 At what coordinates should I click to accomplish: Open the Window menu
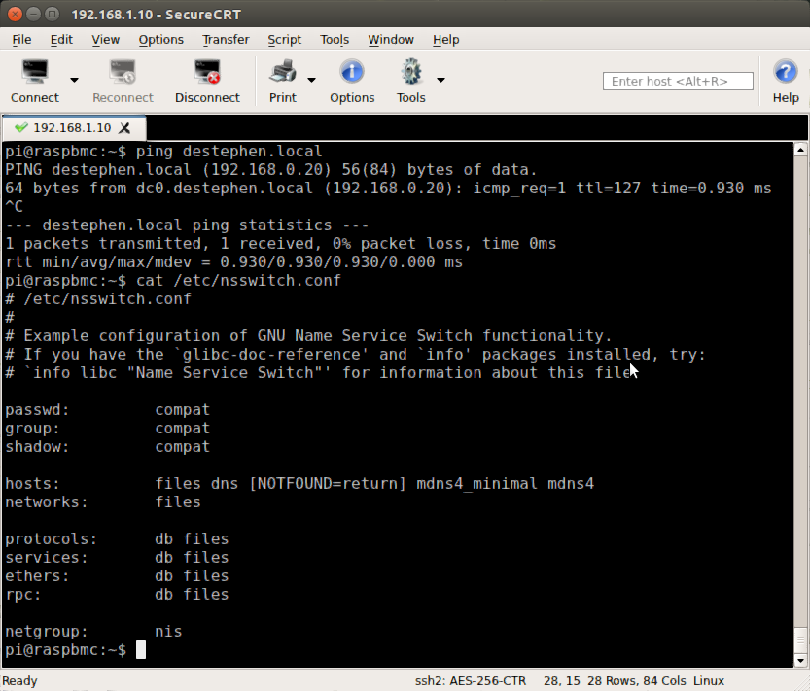391,40
